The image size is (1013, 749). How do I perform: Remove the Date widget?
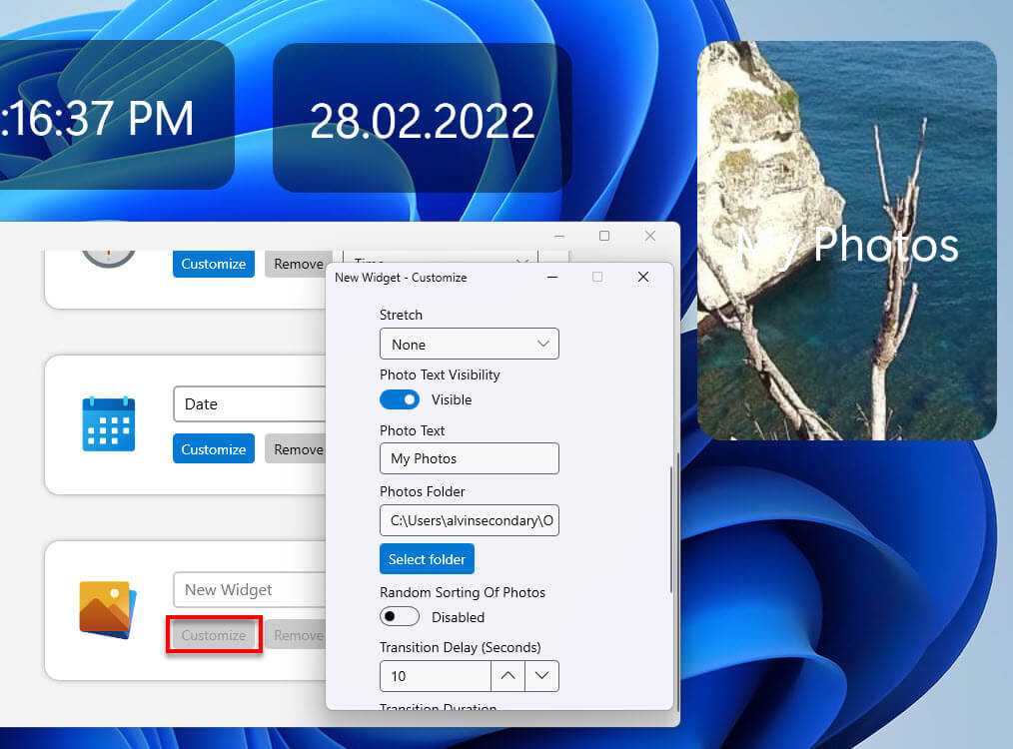(298, 449)
